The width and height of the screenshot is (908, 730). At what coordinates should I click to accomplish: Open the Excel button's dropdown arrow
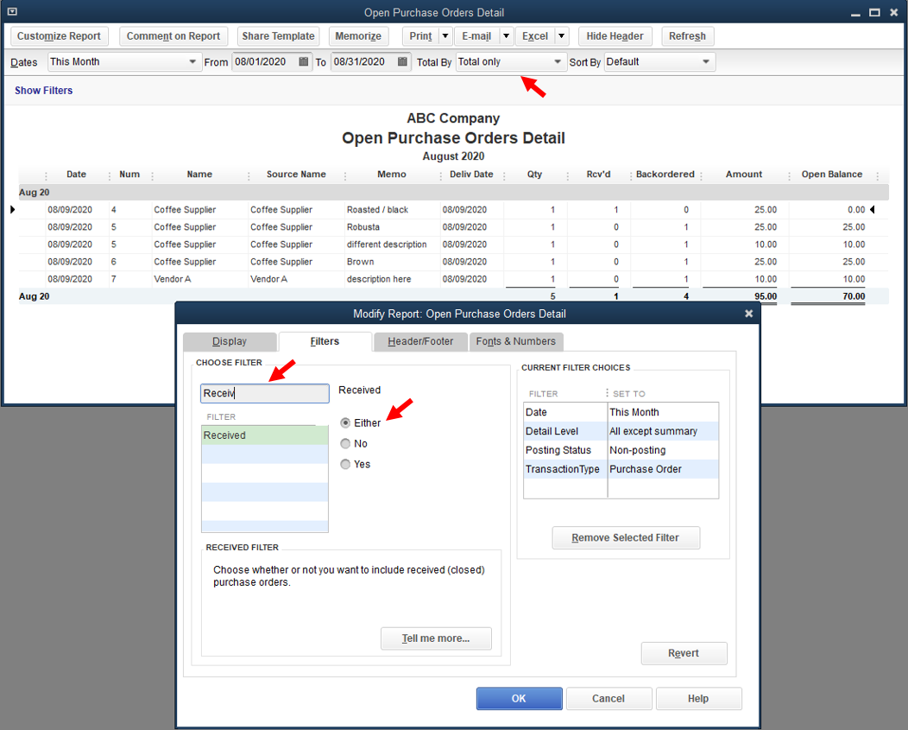pos(561,35)
